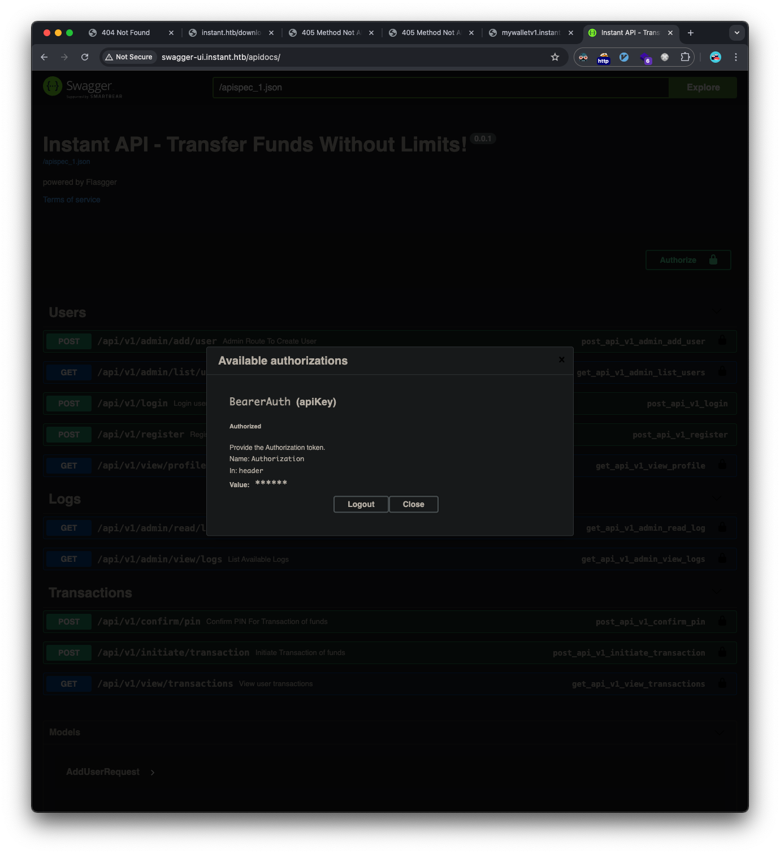Image resolution: width=780 pixels, height=854 pixels.
Task: Expand the AddUserRequest model
Action: (152, 771)
